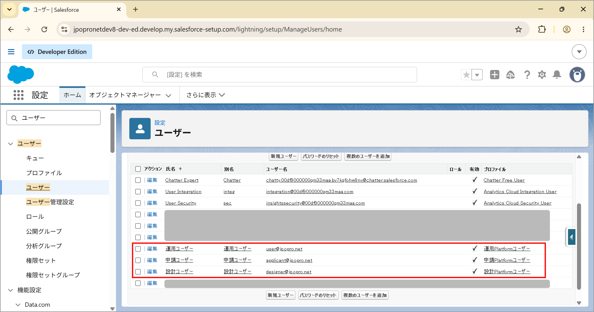This screenshot has width=594, height=312.
Task: Go back in browser history
Action: pos(11,29)
